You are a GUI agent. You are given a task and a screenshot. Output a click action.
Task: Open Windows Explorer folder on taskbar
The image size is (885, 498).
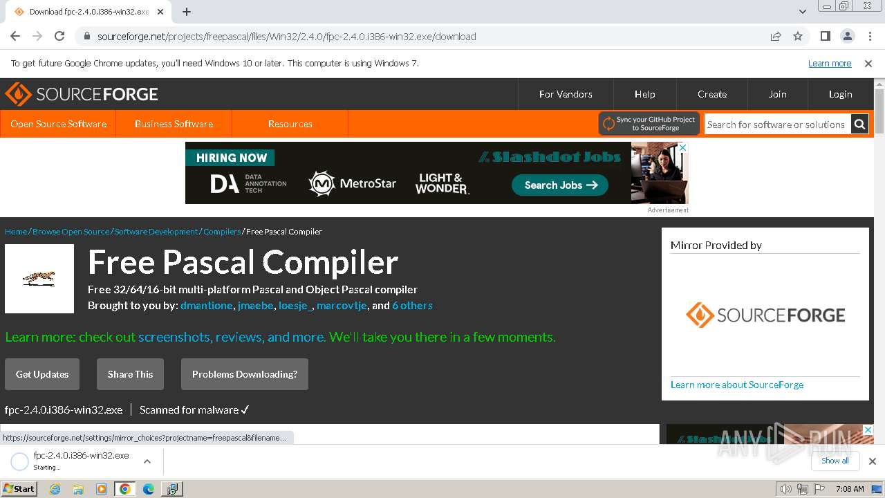point(78,489)
